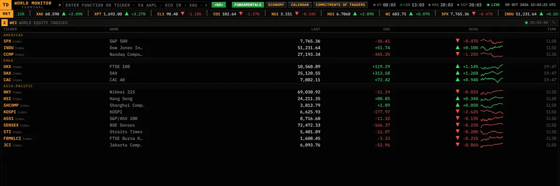This screenshot has height=186, width=560.
Task: Click the NG1 3.151 tape item
Action: tap(293, 14)
